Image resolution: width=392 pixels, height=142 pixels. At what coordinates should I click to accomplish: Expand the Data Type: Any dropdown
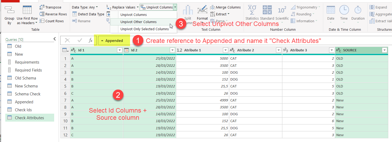click(x=85, y=7)
